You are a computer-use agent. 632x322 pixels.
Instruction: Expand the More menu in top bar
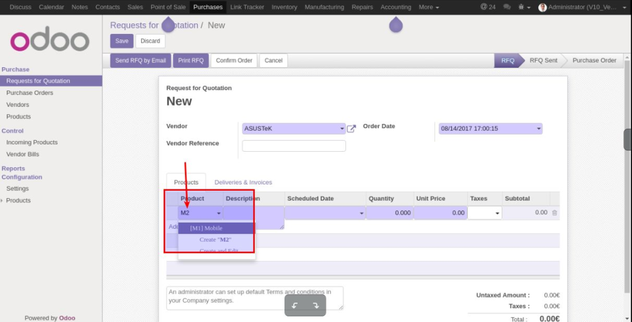tap(428, 7)
